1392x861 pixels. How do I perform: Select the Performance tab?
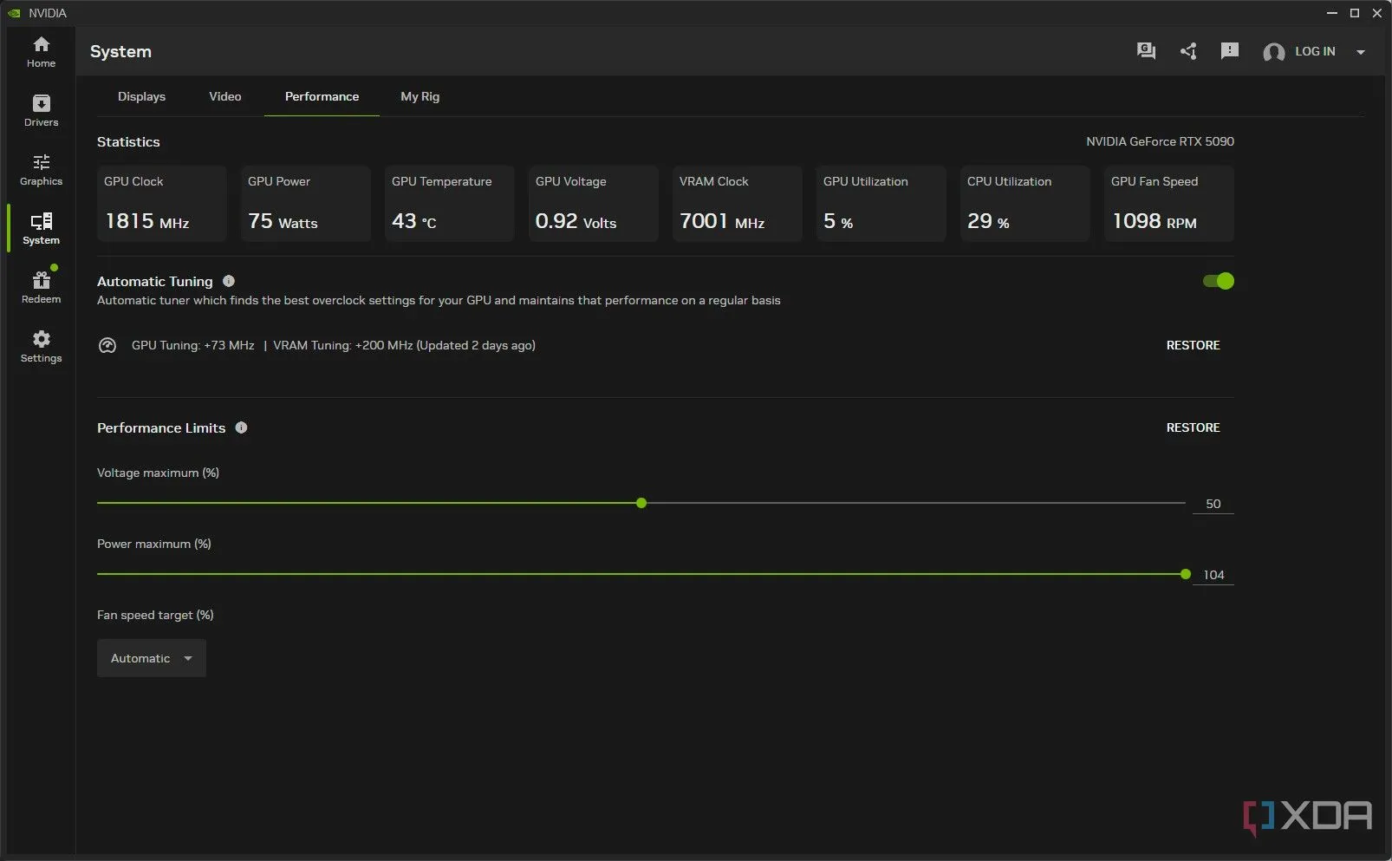coord(322,96)
